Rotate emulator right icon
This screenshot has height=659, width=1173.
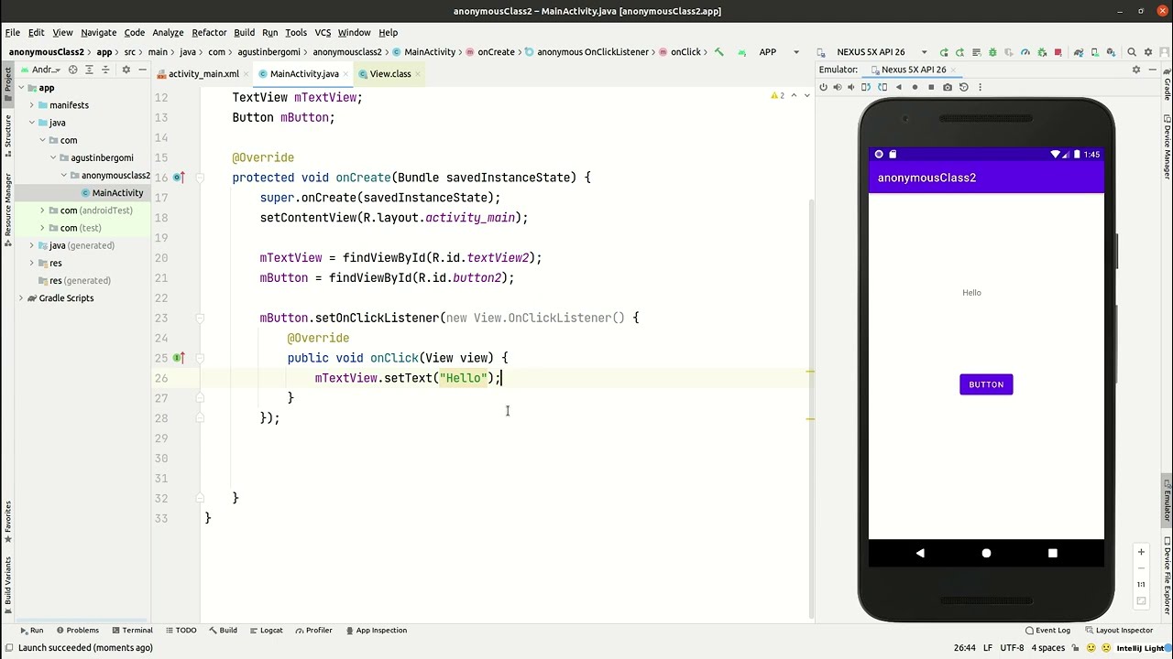[882, 87]
